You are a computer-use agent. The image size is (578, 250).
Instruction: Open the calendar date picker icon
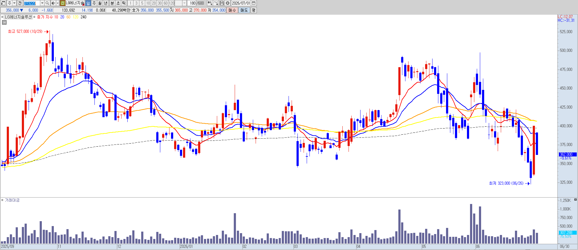(x=254, y=3)
